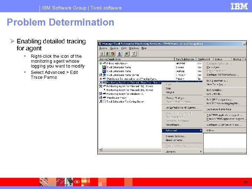Choose Reconfigure in the context menu

(182, 125)
